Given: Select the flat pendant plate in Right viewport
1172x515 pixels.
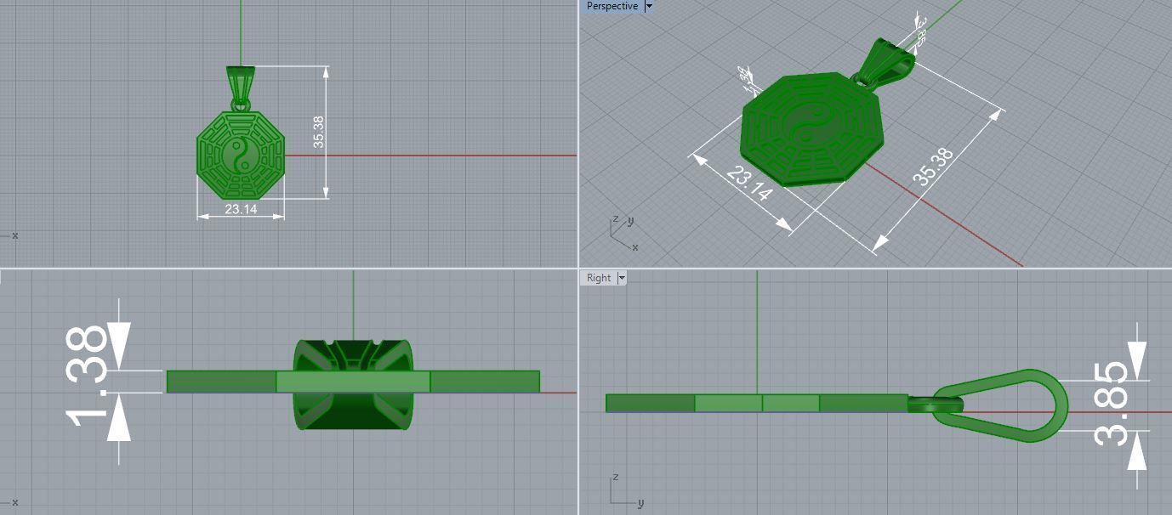Looking at the screenshot, I should pyautogui.click(x=757, y=403).
